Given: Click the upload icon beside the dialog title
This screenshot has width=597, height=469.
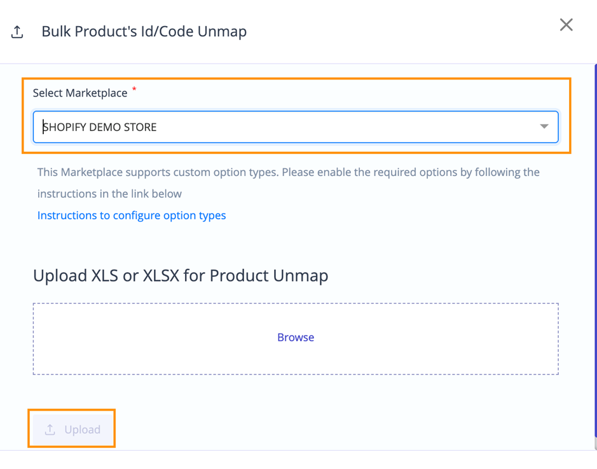Looking at the screenshot, I should point(17,32).
